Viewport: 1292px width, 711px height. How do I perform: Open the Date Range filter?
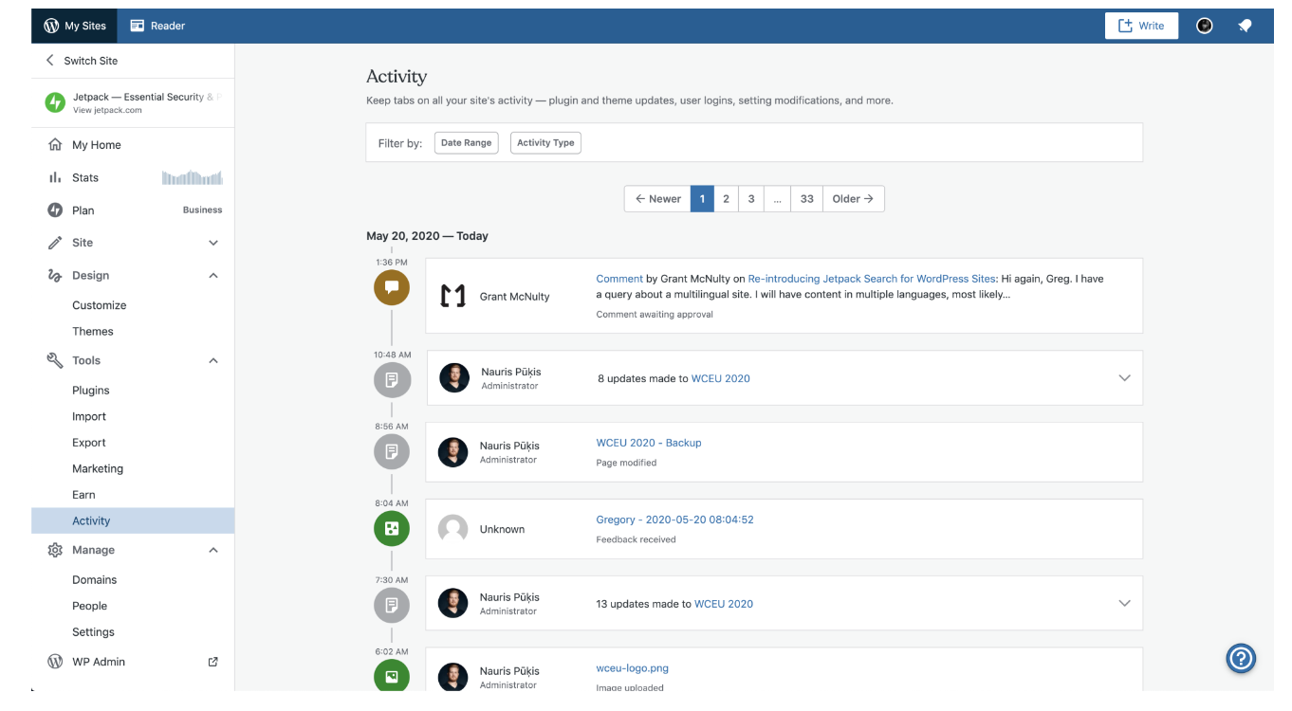click(x=466, y=142)
